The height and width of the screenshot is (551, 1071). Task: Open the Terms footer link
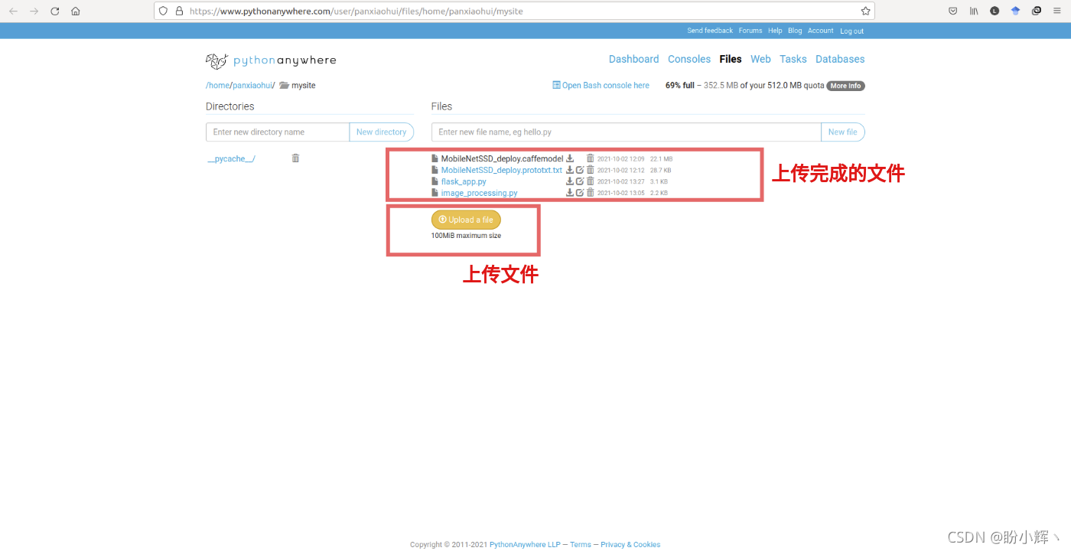coord(580,545)
